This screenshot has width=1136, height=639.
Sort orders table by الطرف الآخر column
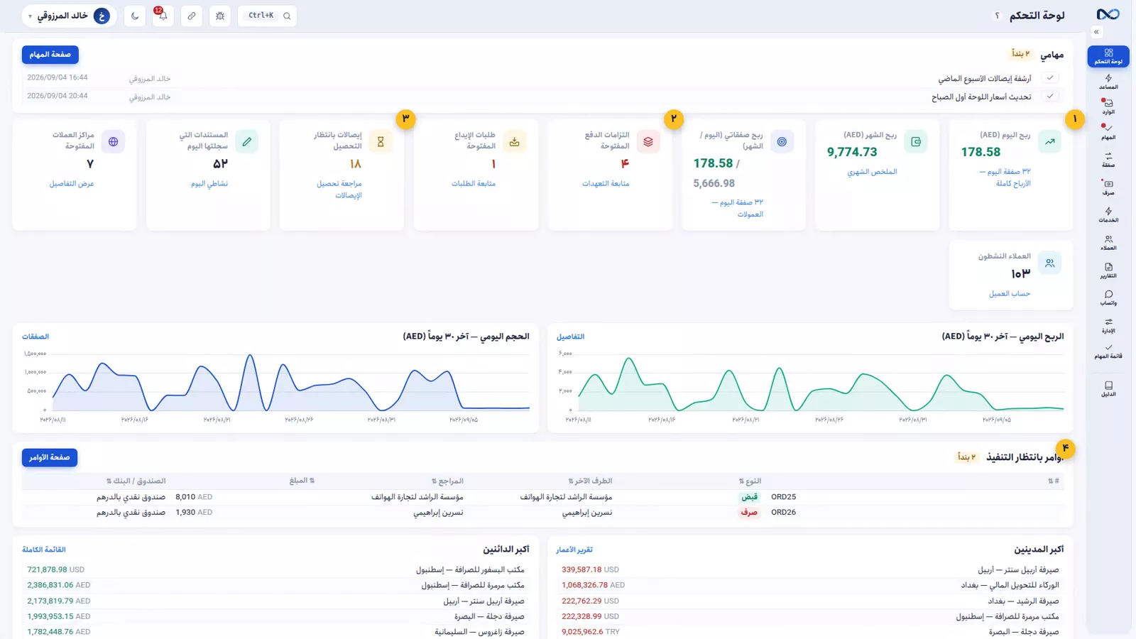click(x=590, y=481)
